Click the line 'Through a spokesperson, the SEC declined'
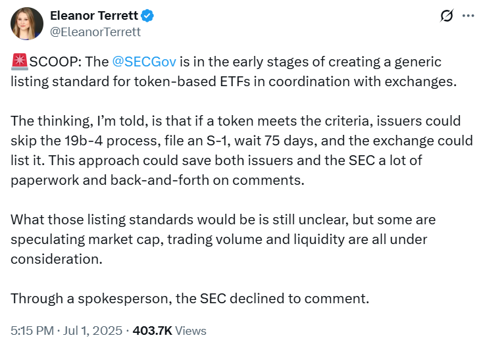The width and height of the screenshot is (481, 346). click(x=190, y=299)
